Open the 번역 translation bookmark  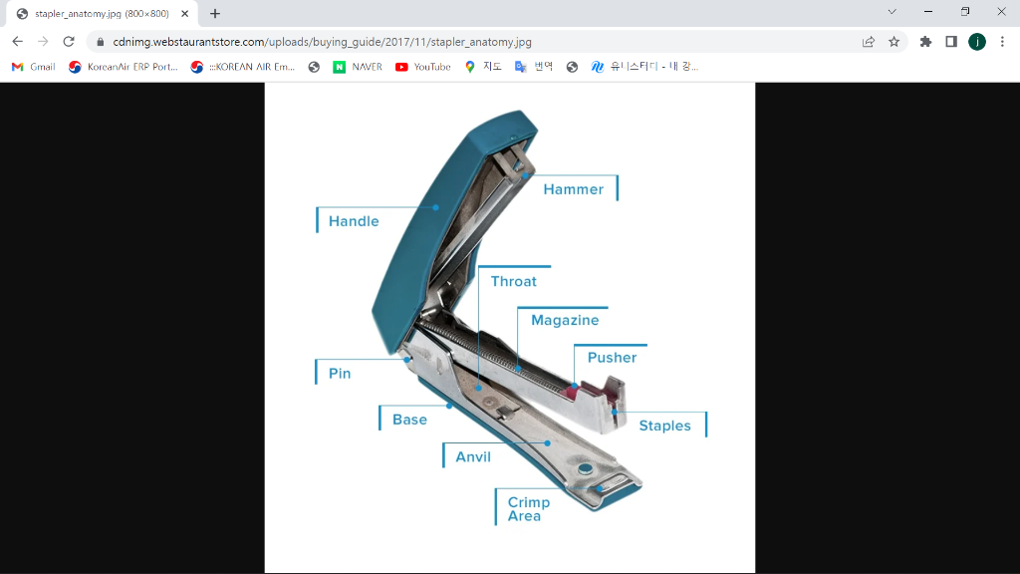click(x=533, y=67)
